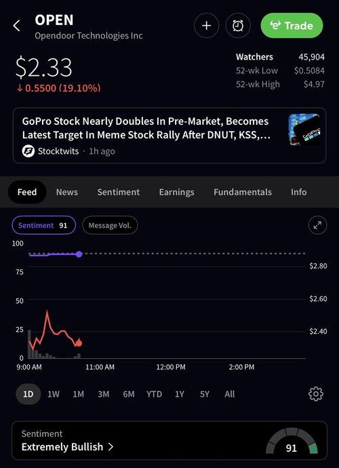Expand chart to fullscreen with arrows icon
The height and width of the screenshot is (468, 339).
(x=317, y=225)
